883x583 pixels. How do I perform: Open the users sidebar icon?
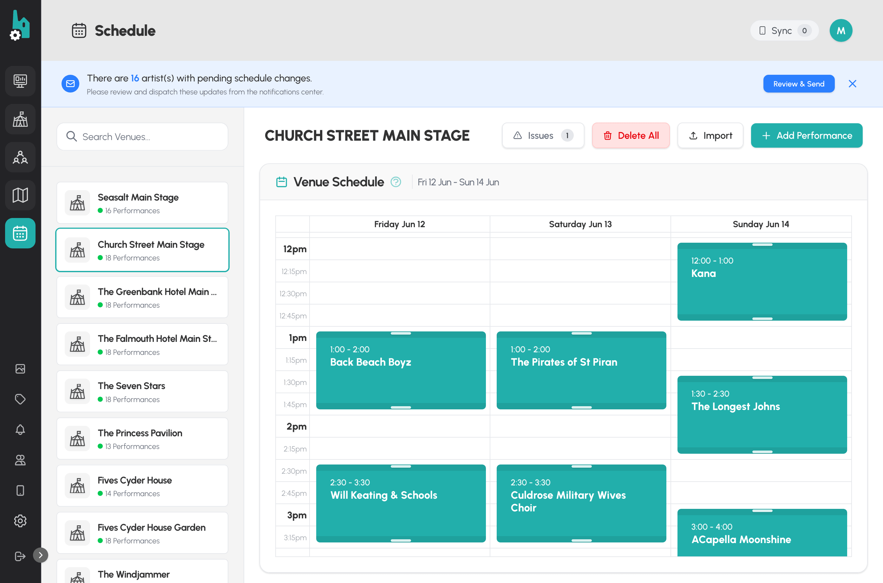click(20, 460)
